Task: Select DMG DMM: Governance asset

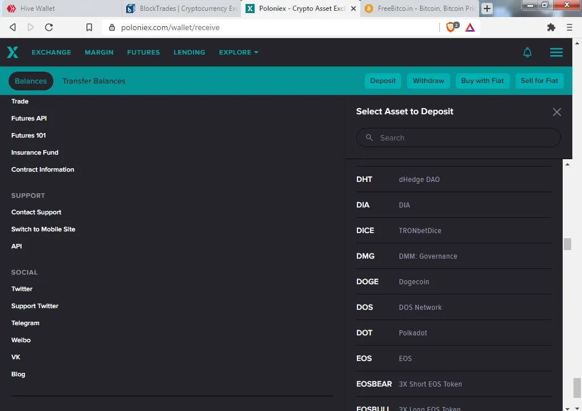Action: (454, 256)
